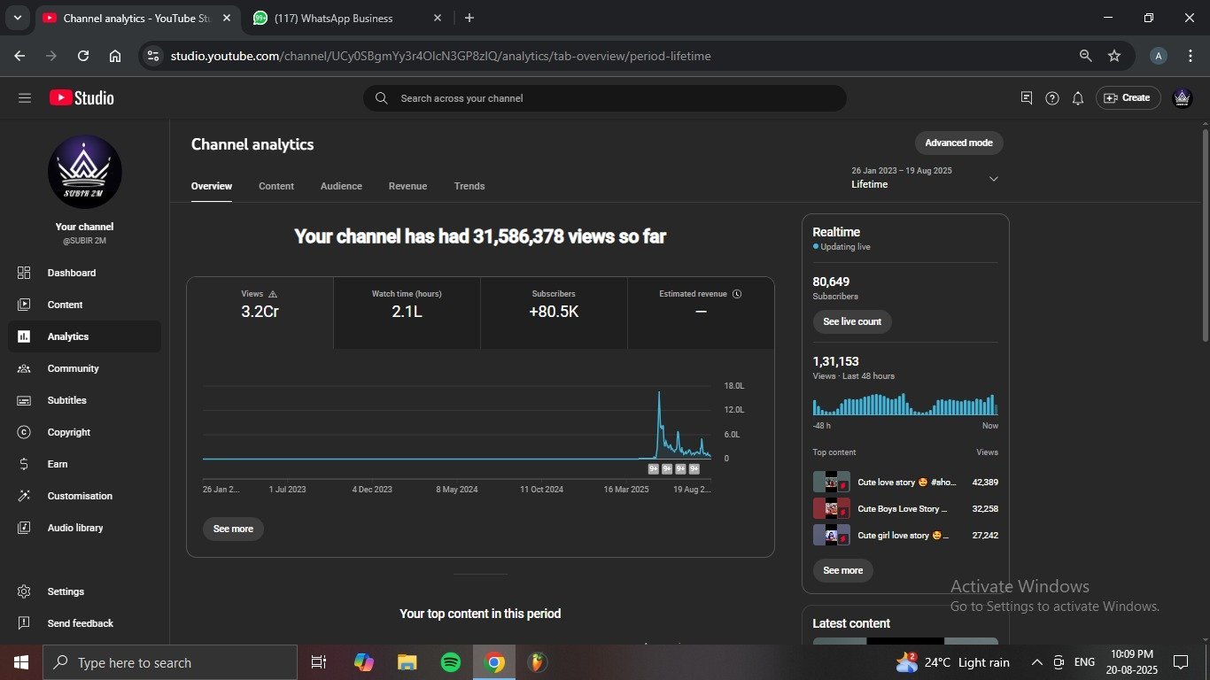This screenshot has height=680, width=1210.
Task: Click the See live count button
Action: tap(852, 321)
